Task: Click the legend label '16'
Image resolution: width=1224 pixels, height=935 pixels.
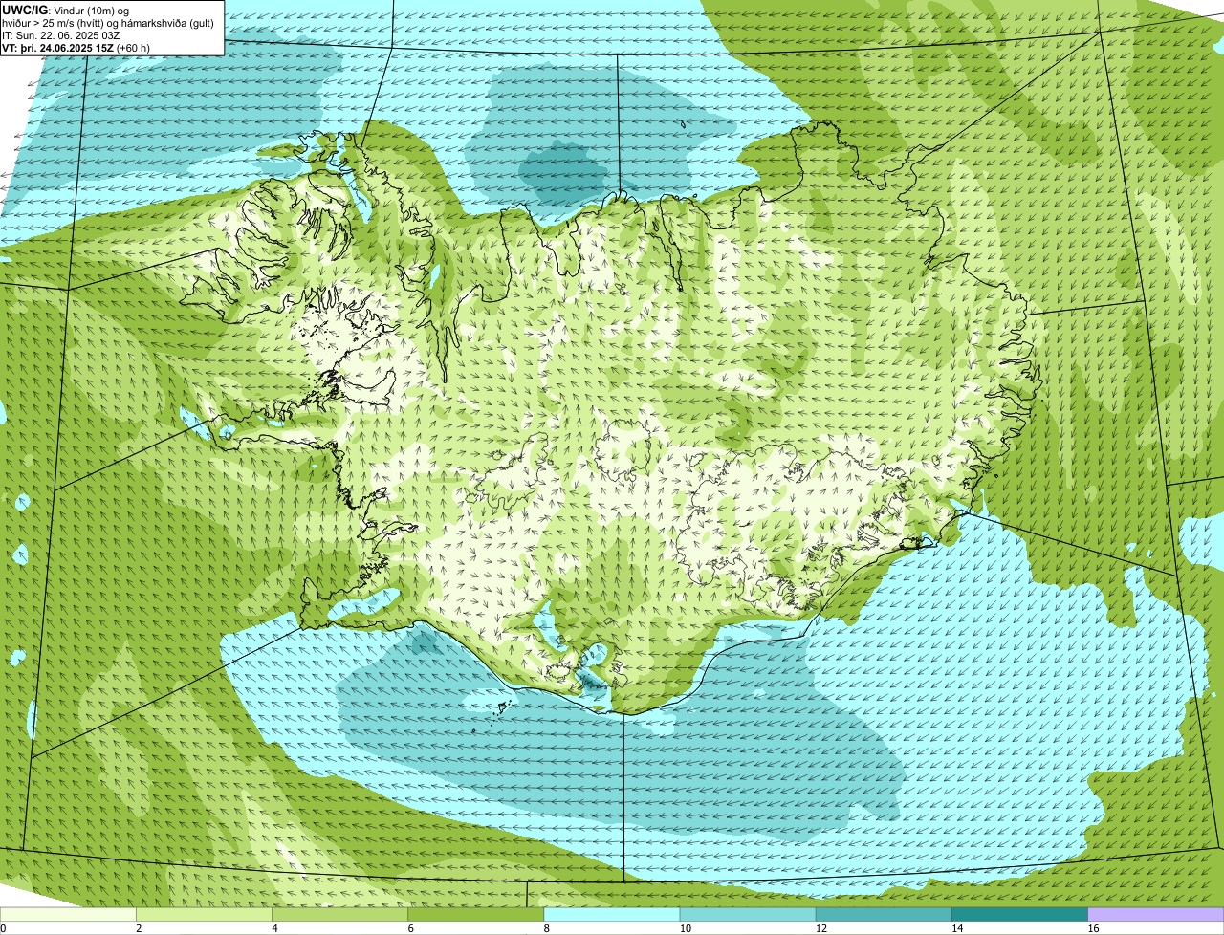Action: tap(1093, 928)
